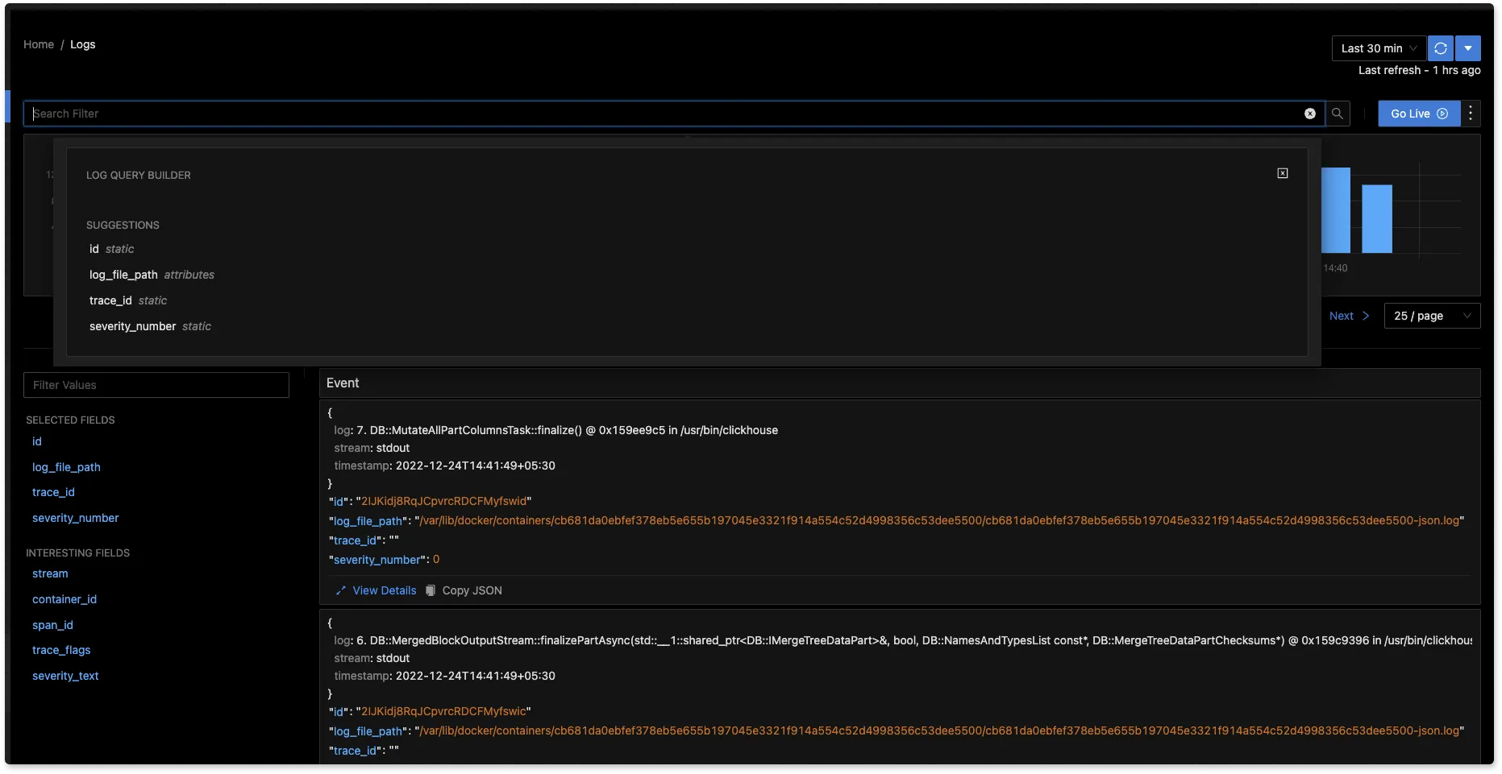Click the Last refresh - 1 hrs ago text
This screenshot has width=1502, height=774.
click(x=1419, y=70)
